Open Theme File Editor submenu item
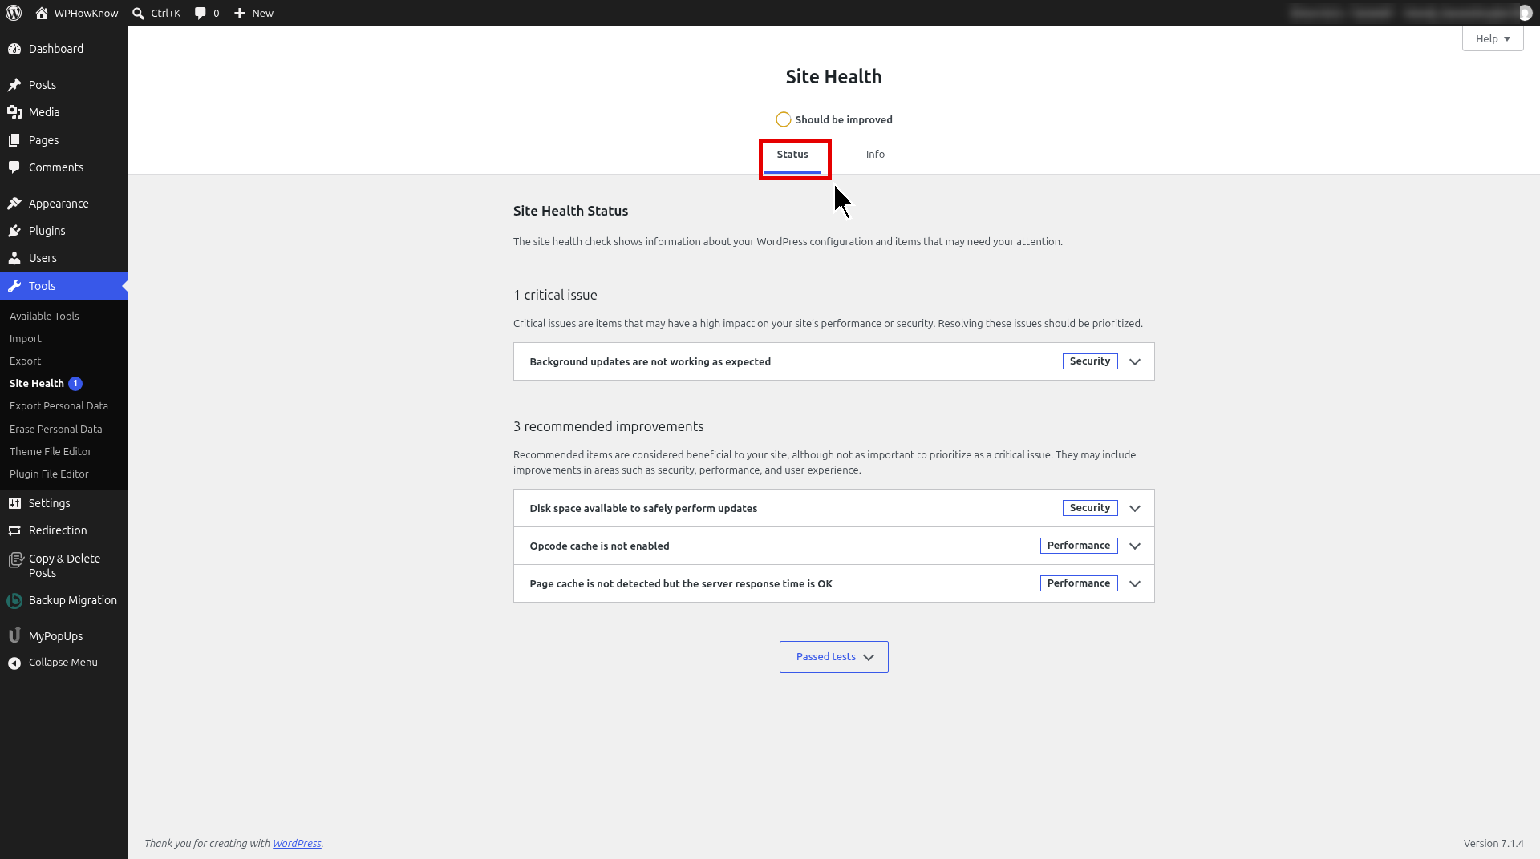This screenshot has height=859, width=1540. pos(51,451)
